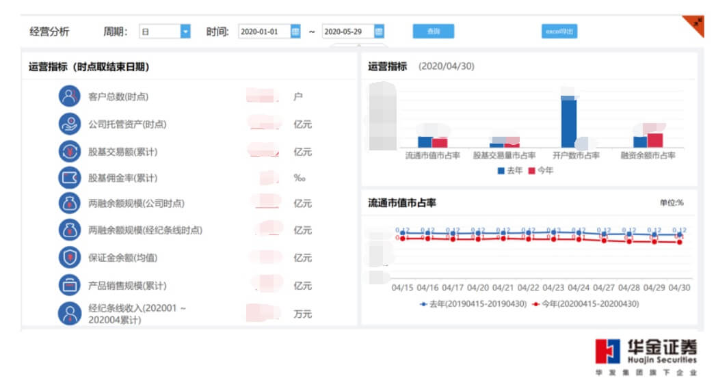Click the 股基佣金率(累计) wallet icon
The height and width of the screenshot is (378, 716).
[69, 178]
